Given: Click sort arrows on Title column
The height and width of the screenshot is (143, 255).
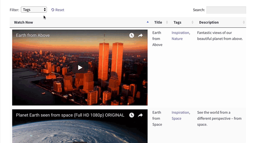Looking at the screenshot, I should pos(167,22).
